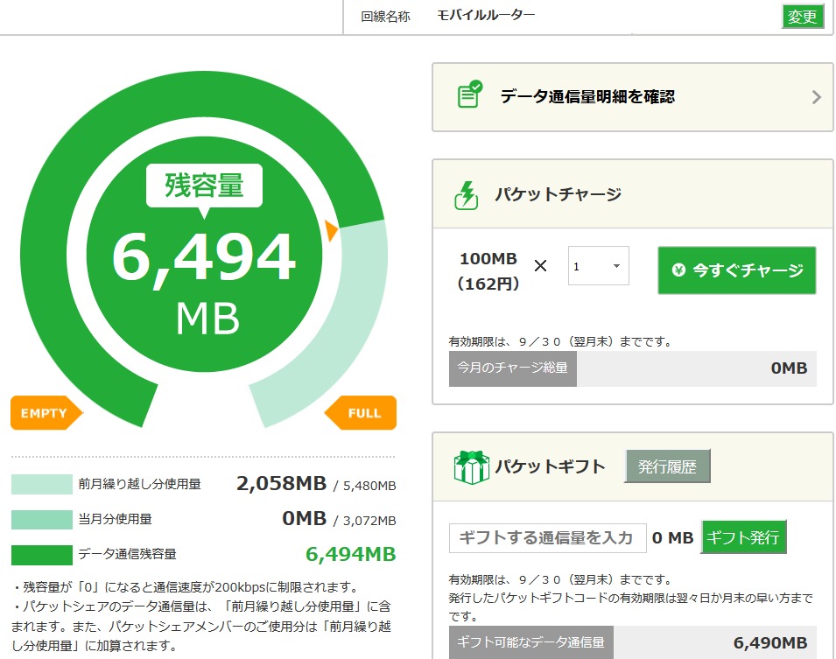Click the orange EMPTY gauge label
This screenshot has width=836, height=659.
(46, 413)
